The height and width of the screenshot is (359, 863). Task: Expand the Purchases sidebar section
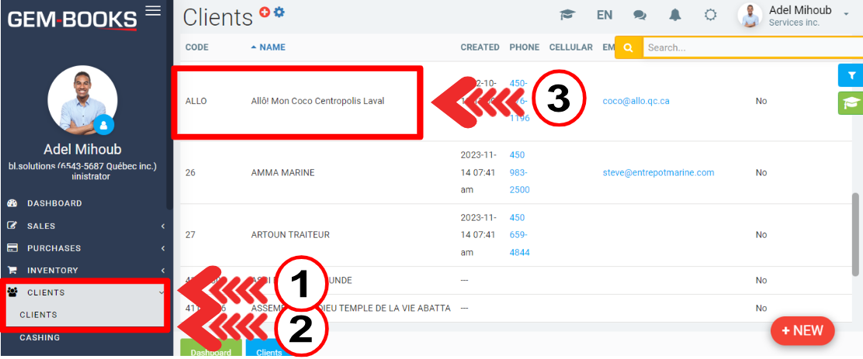click(x=85, y=248)
